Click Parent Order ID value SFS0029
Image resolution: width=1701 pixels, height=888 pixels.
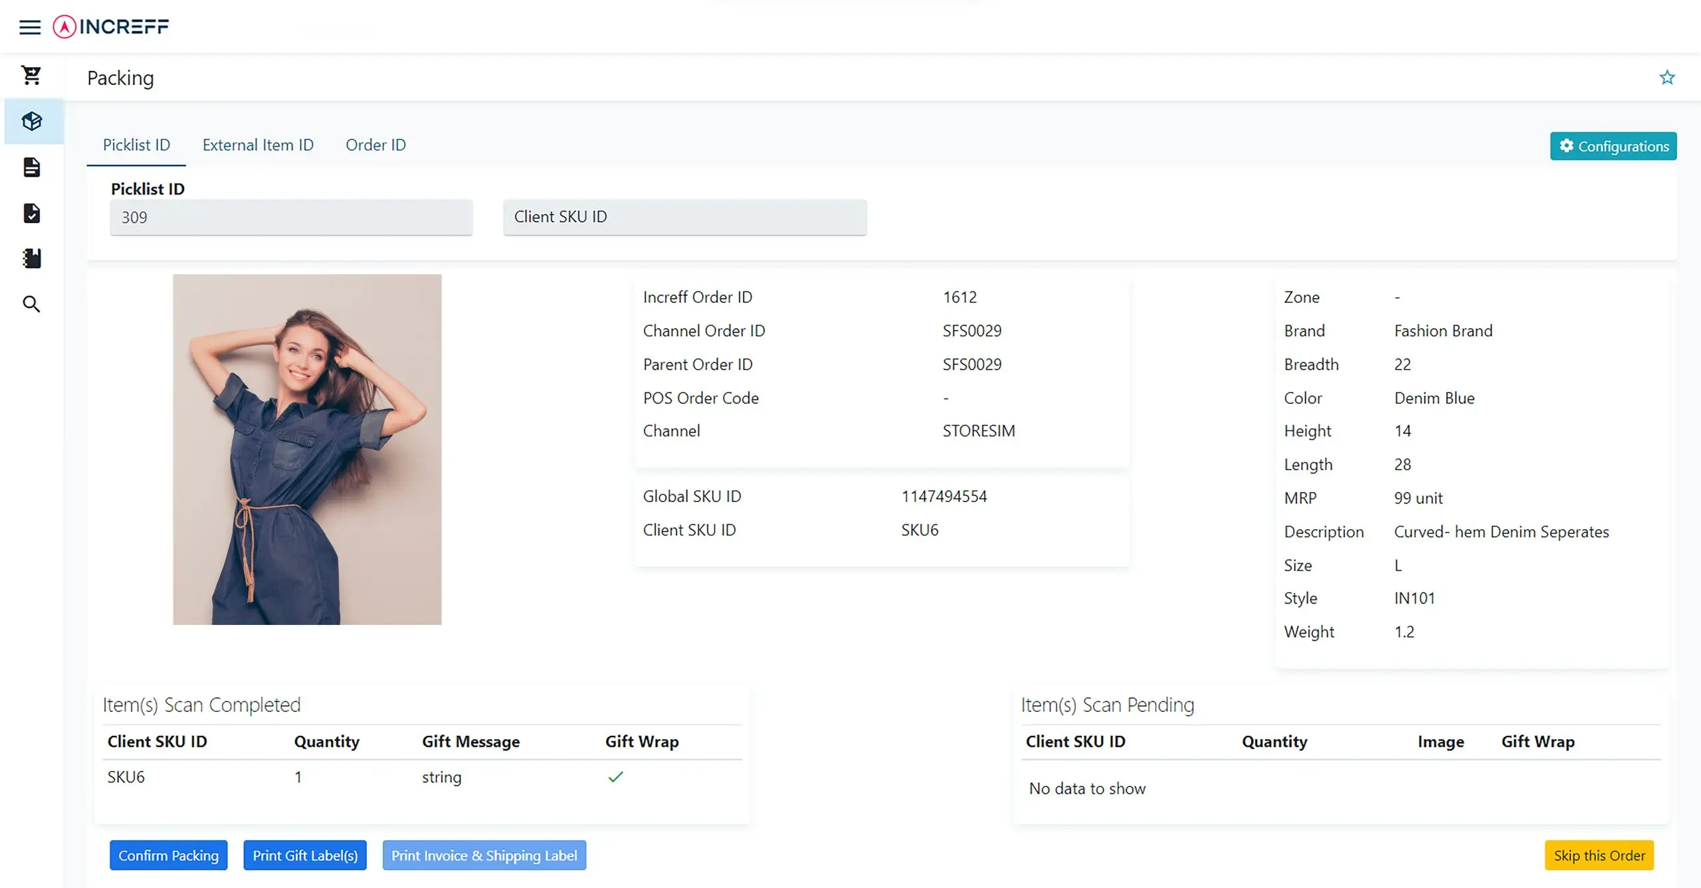click(x=972, y=364)
